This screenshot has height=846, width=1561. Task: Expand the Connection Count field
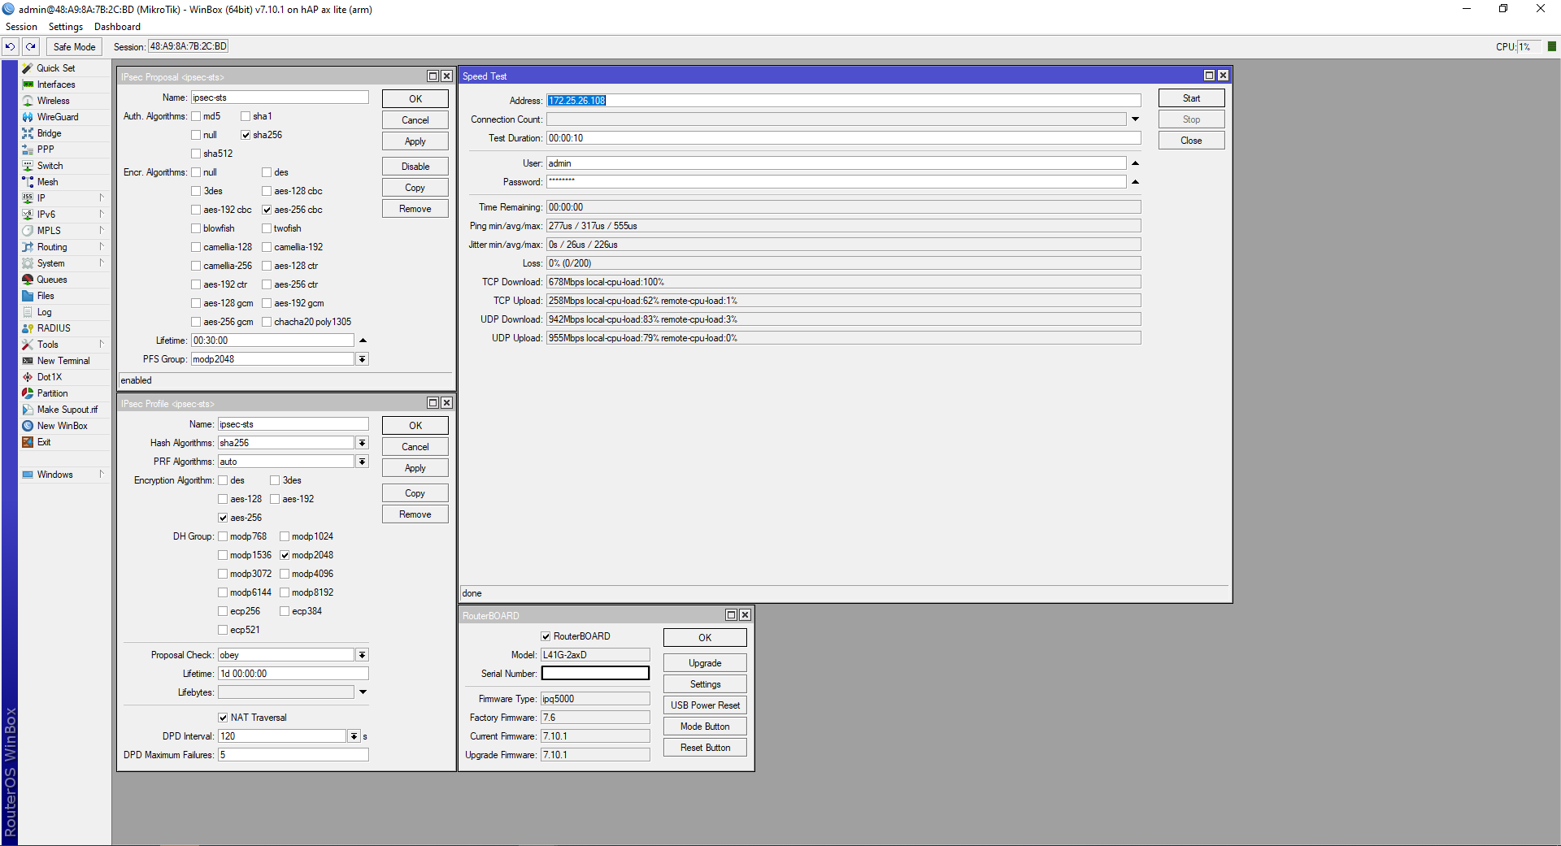1135,119
